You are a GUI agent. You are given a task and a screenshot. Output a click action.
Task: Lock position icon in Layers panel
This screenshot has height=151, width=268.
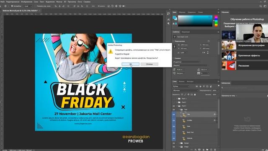point(188,94)
